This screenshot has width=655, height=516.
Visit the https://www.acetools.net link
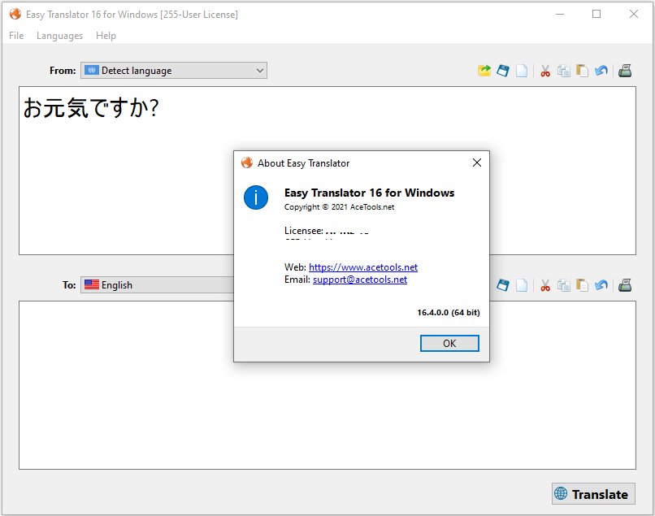click(x=363, y=267)
